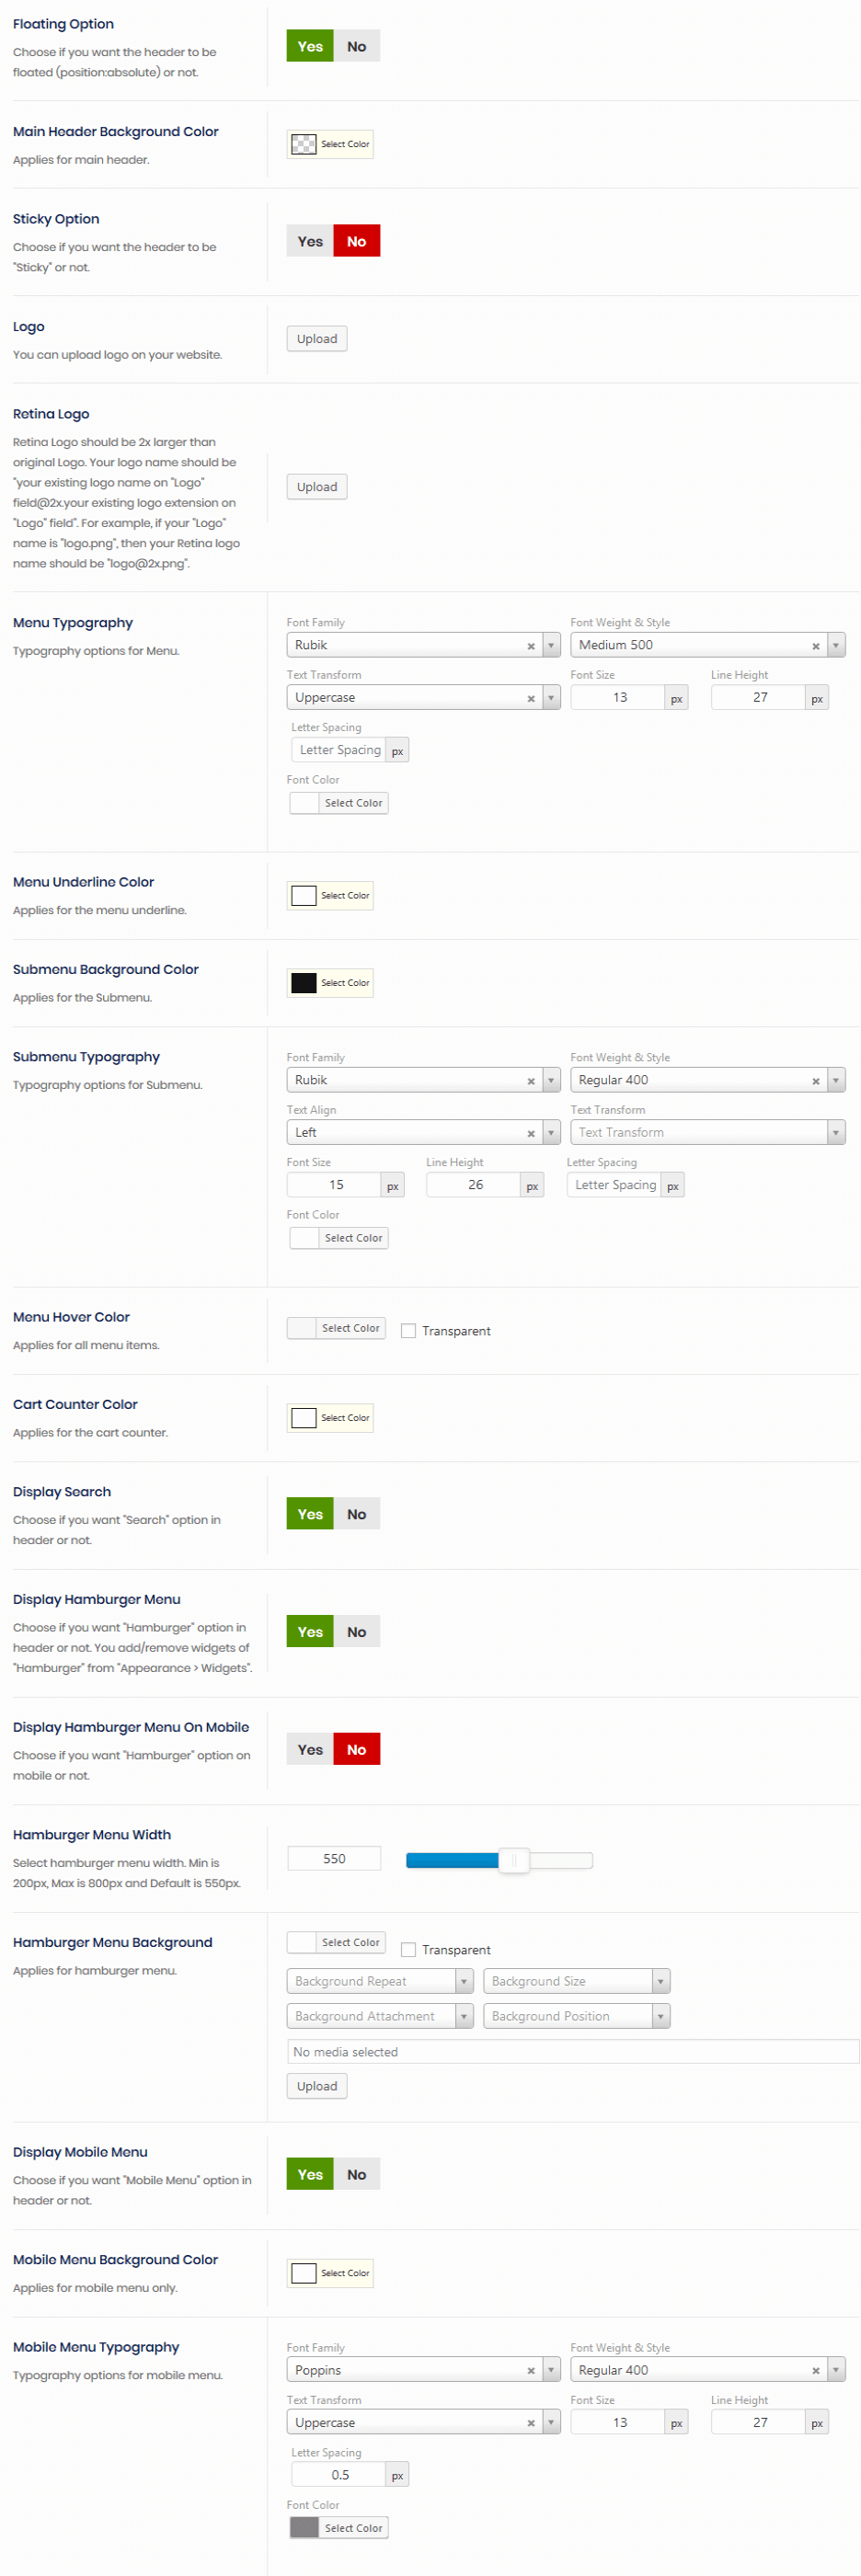Turn off Display Search with No

pos(356,1514)
